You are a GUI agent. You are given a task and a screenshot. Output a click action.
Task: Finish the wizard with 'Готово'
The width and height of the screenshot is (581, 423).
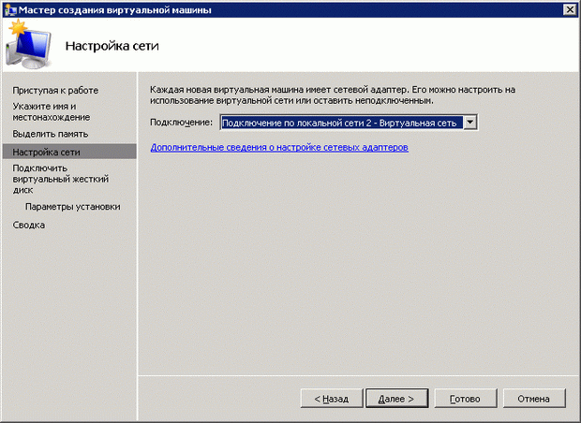pyautogui.click(x=465, y=399)
